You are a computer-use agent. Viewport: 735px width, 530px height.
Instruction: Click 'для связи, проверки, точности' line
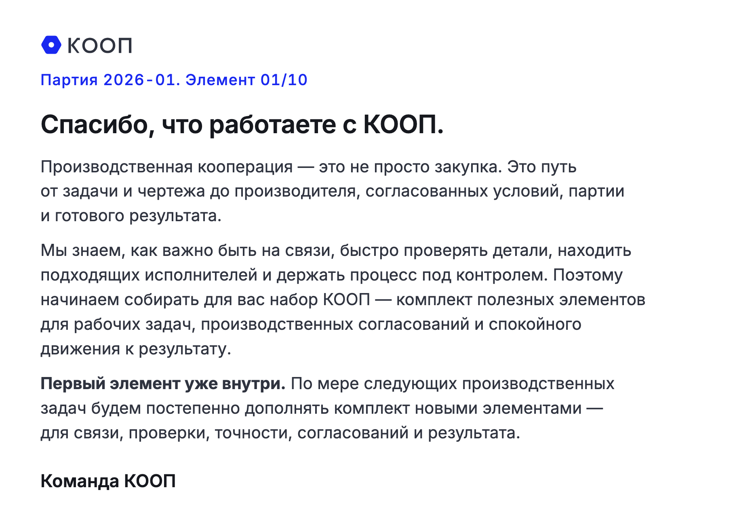coord(166,433)
